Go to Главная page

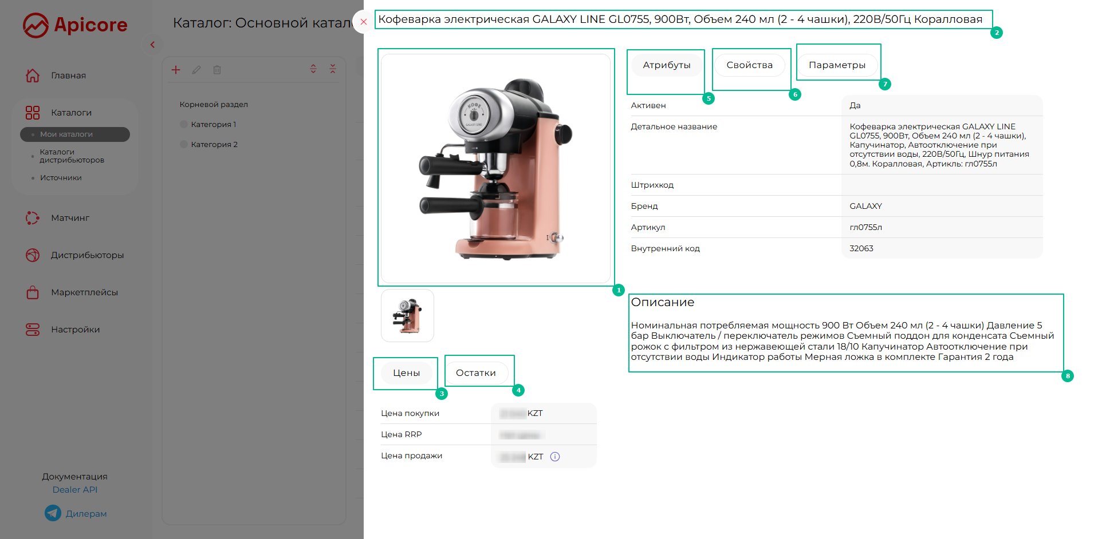point(68,76)
